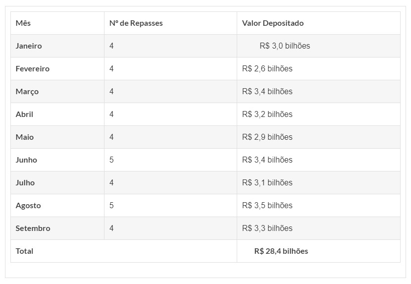411x284 pixels.
Task: Click the Março month cell
Action: tap(27, 92)
